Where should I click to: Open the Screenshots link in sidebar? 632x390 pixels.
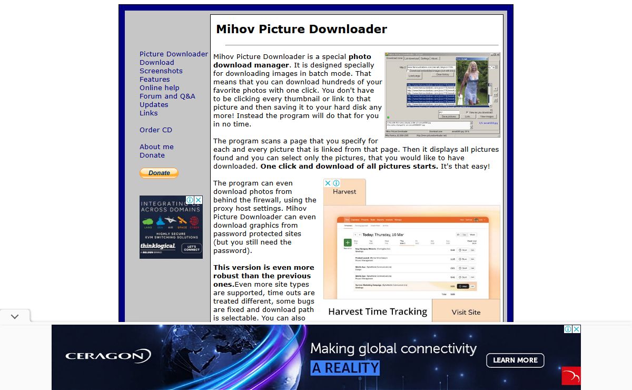(161, 71)
